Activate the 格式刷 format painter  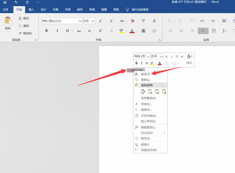click(25, 33)
